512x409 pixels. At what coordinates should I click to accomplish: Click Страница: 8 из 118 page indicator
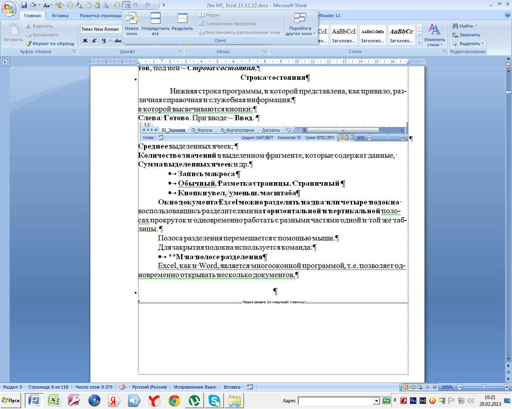coord(48,387)
